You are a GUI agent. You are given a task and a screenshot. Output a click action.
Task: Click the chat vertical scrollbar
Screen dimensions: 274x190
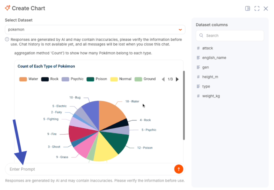pos(184,105)
